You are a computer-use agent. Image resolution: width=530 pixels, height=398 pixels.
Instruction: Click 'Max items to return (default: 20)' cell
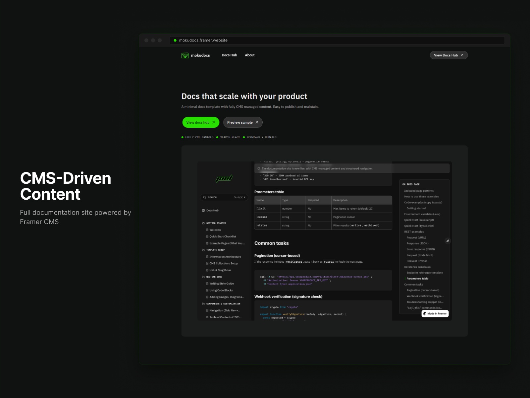[361, 209]
